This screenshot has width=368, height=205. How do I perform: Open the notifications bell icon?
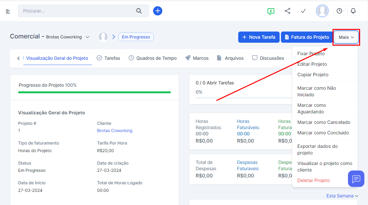tap(353, 11)
